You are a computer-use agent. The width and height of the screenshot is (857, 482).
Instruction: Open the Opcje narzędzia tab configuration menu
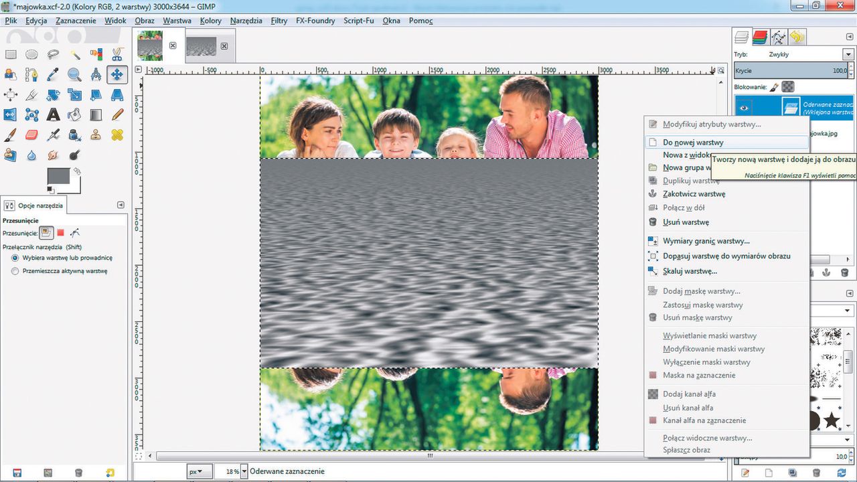click(121, 205)
